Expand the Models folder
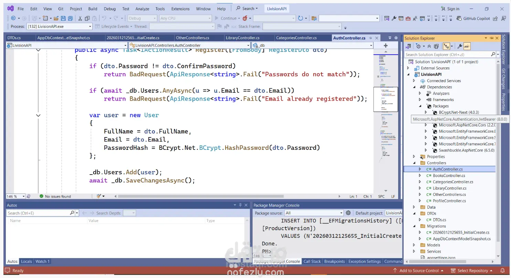Image resolution: width=511 pixels, height=278 pixels. [414, 245]
